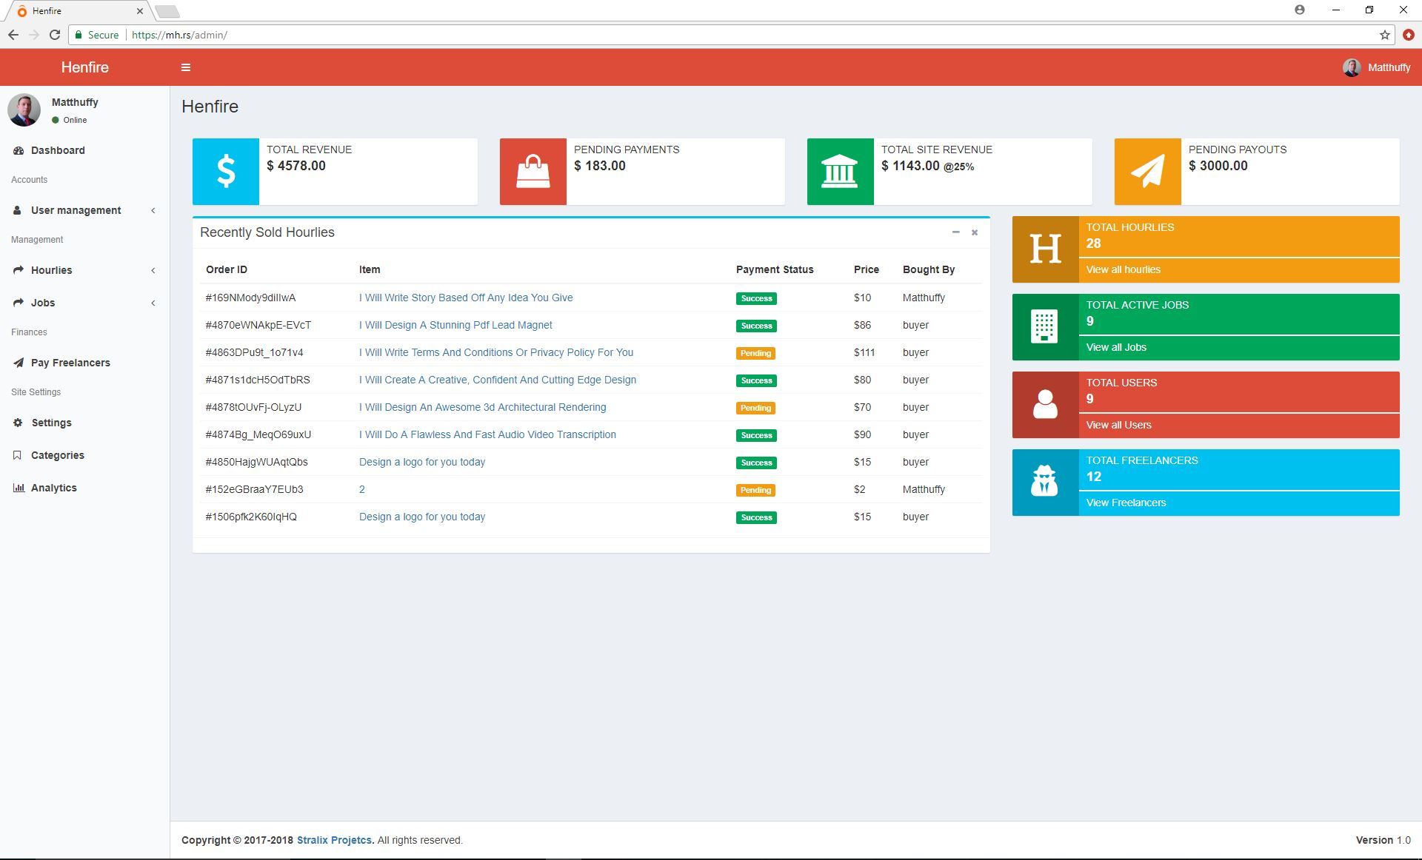Click the red shopping bag Pending Payments icon
The image size is (1422, 860).
(533, 171)
